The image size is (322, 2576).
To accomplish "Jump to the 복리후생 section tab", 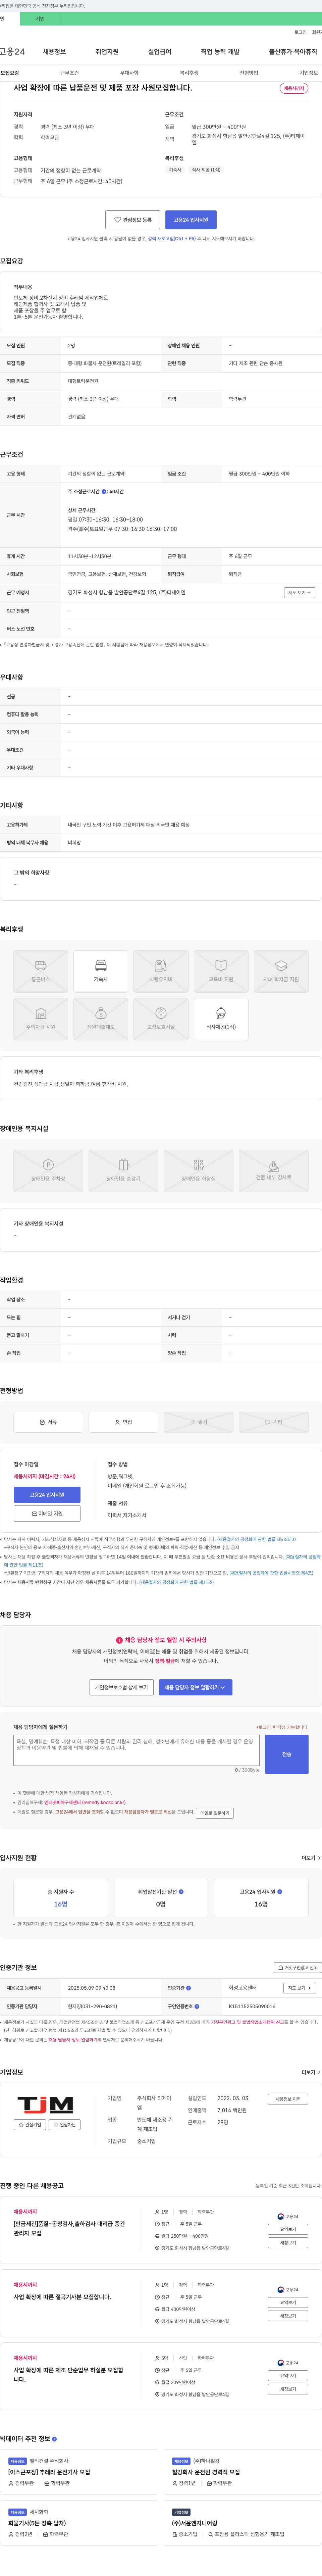I will (x=189, y=73).
